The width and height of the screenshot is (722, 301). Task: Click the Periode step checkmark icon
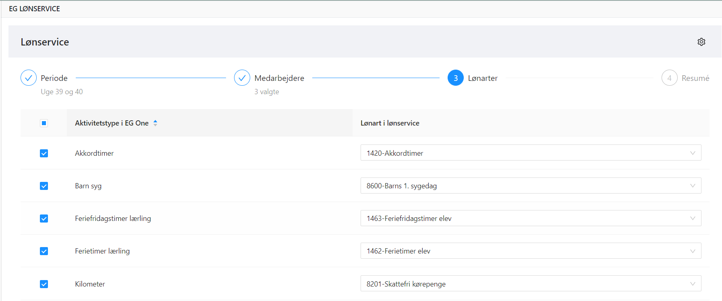coord(29,78)
